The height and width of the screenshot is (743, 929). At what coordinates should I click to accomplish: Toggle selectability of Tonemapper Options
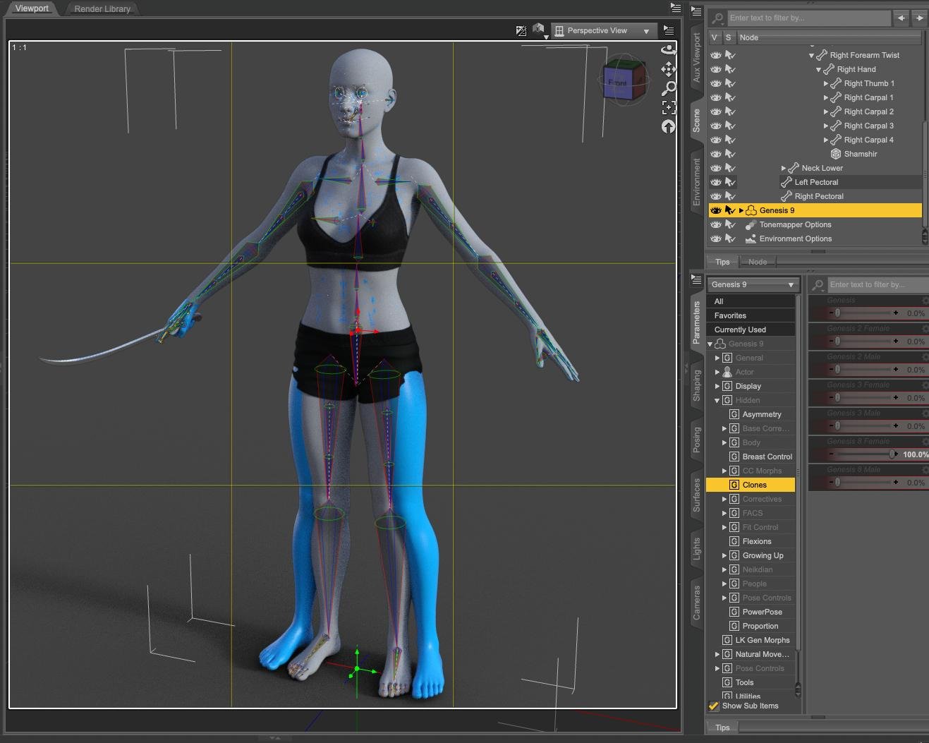[730, 224]
